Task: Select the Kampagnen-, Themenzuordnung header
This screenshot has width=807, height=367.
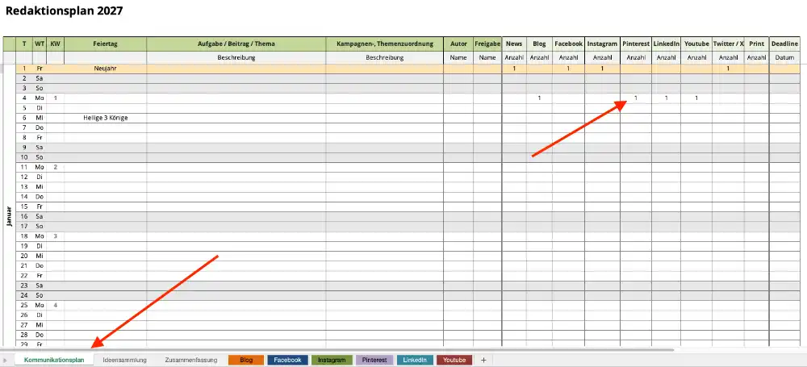Action: (384, 44)
